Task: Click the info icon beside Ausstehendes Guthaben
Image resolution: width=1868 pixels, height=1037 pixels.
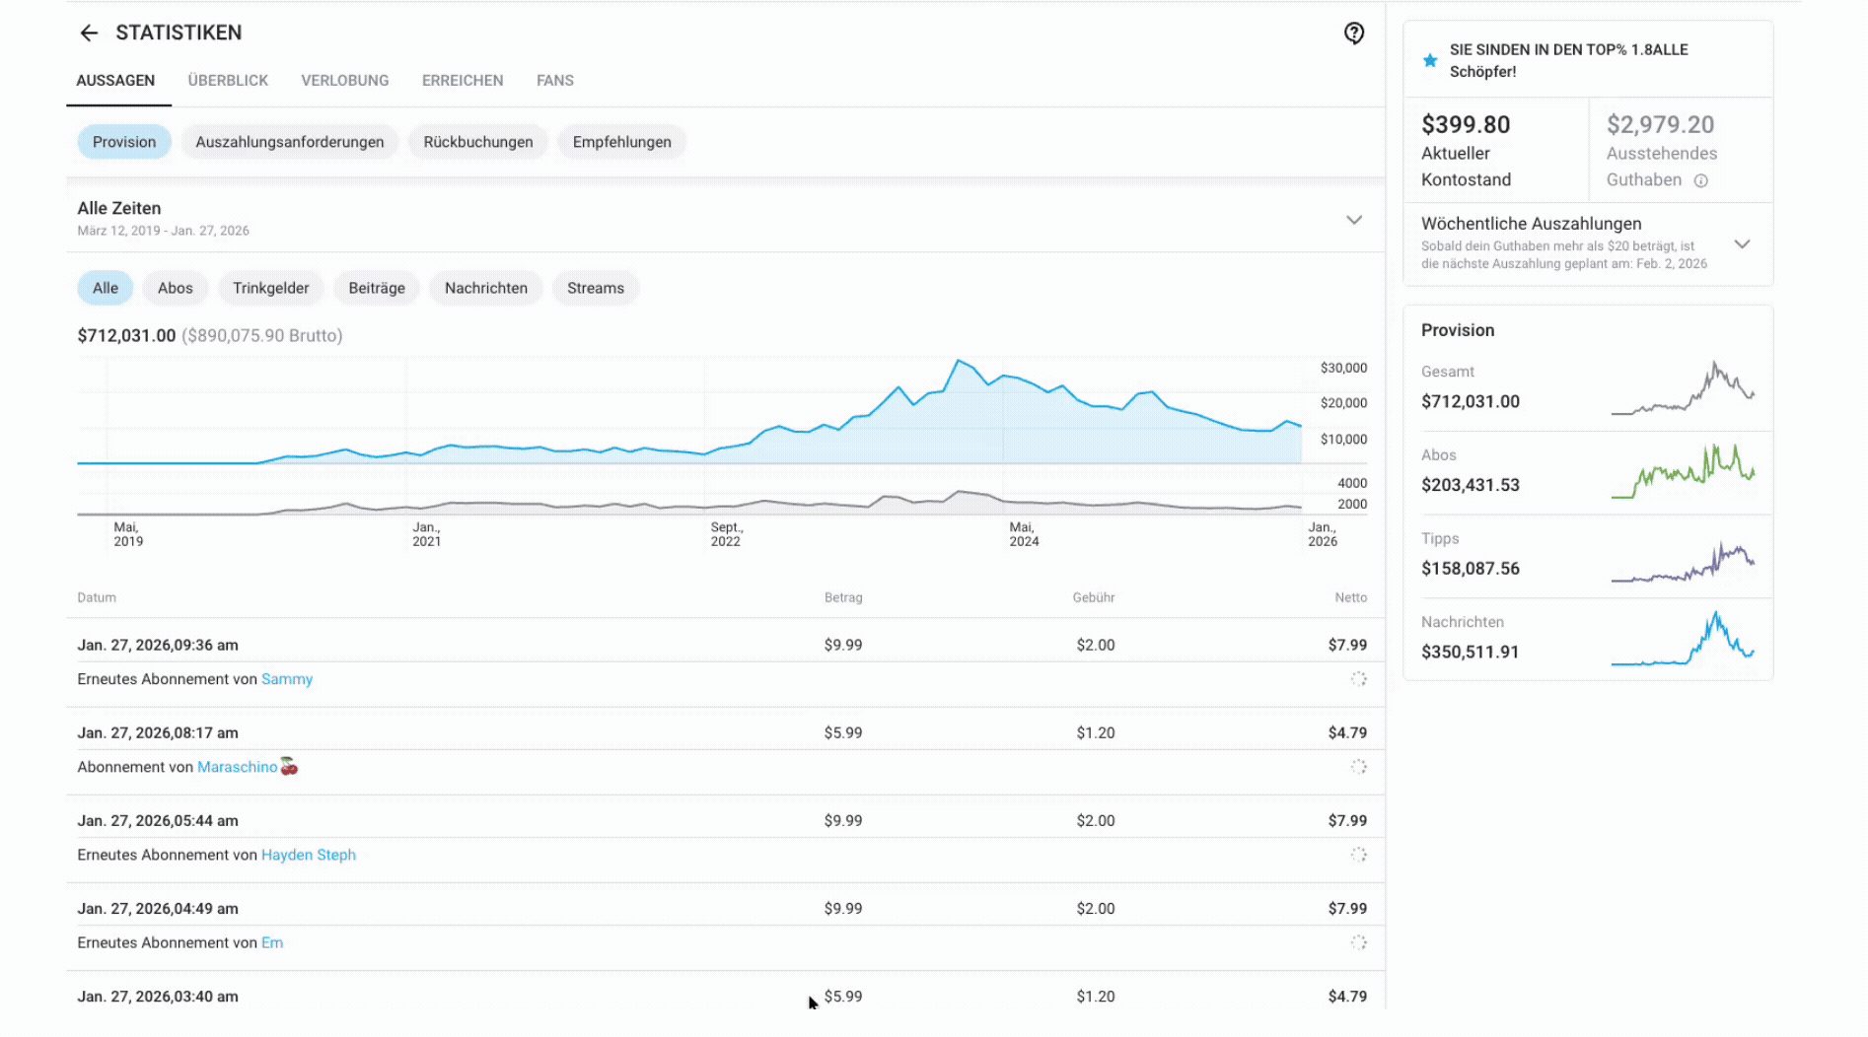Action: pyautogui.click(x=1700, y=180)
